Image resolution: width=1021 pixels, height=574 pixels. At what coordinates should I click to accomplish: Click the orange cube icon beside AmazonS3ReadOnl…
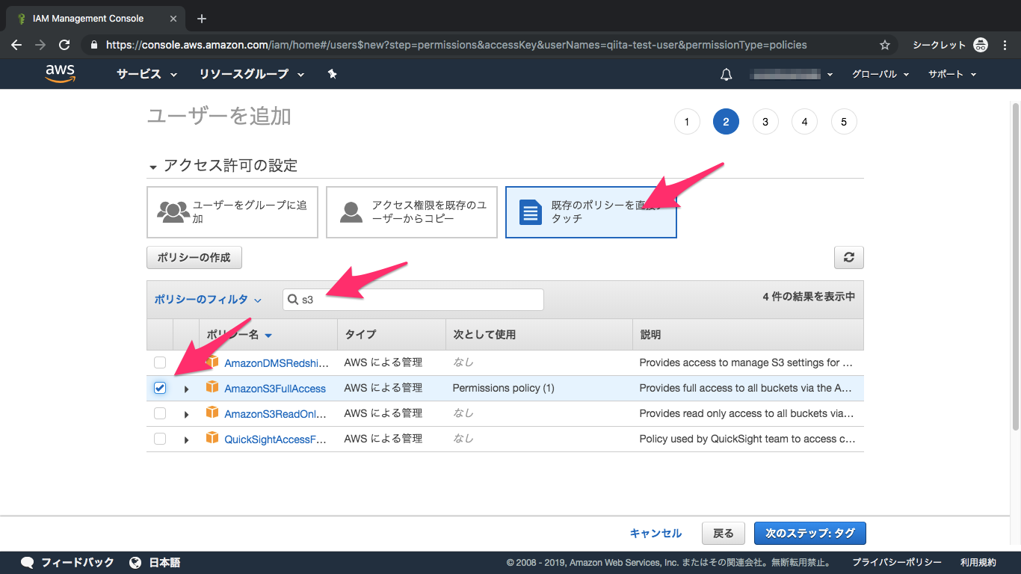212,413
